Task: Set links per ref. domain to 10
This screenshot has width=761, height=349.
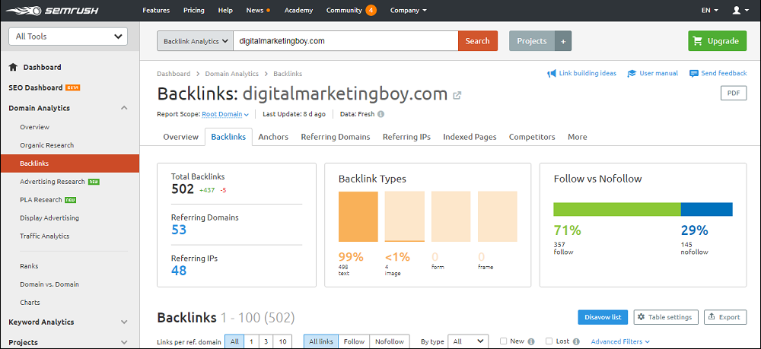Action: [282, 341]
